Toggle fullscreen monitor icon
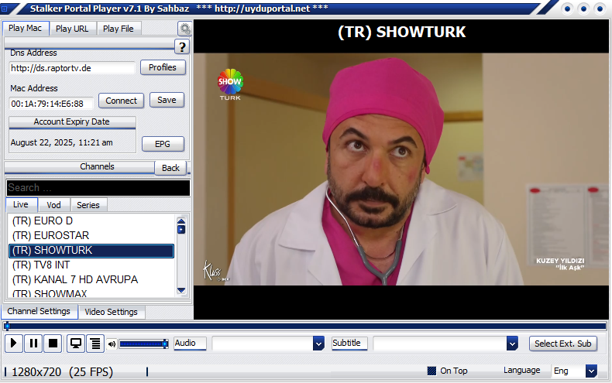 75,344
